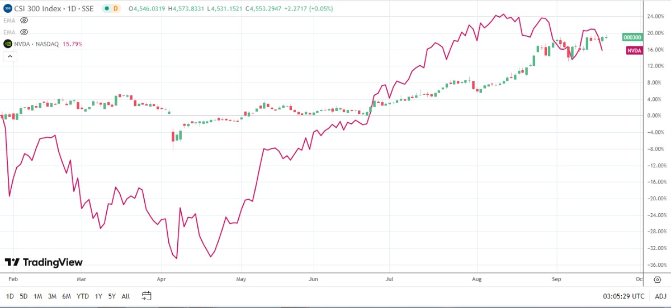
Task: Click the orange D delayed-data badge
Action: pos(116,9)
